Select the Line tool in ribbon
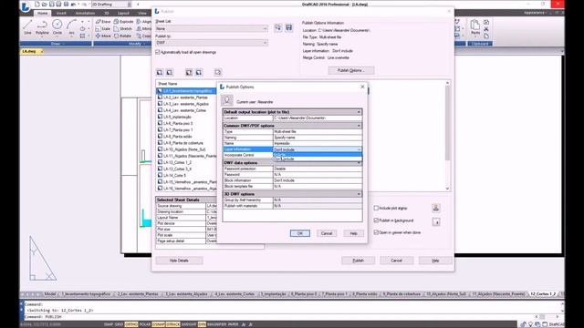 27,27
